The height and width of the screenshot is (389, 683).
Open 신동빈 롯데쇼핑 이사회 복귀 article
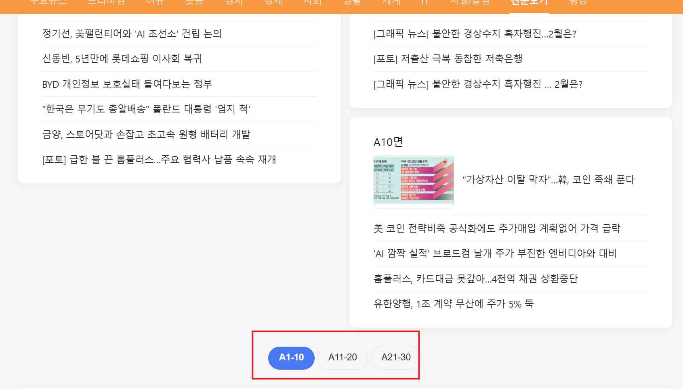pyautogui.click(x=122, y=59)
